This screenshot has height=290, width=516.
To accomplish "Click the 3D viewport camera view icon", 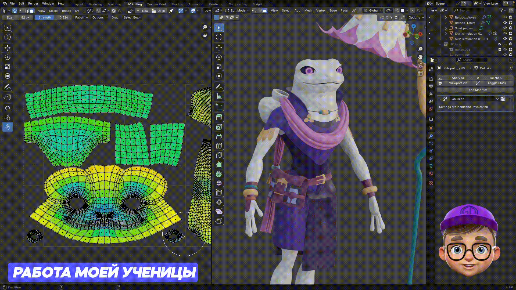I will 420,65.
